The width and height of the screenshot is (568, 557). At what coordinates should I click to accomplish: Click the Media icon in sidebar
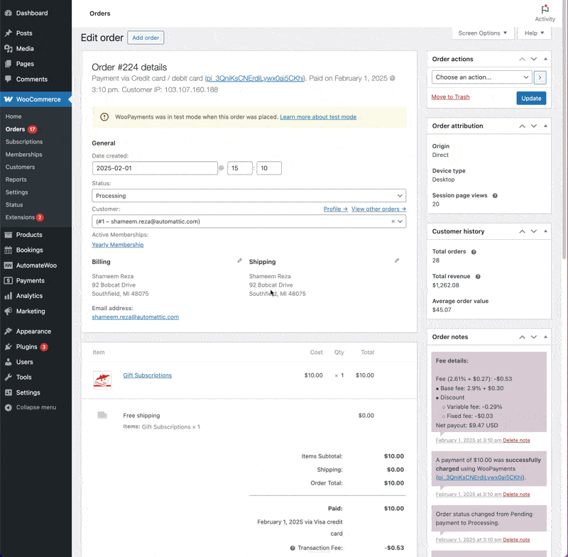click(x=9, y=48)
